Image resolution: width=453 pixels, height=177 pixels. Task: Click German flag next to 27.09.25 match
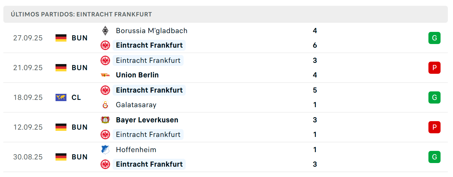tap(61, 38)
